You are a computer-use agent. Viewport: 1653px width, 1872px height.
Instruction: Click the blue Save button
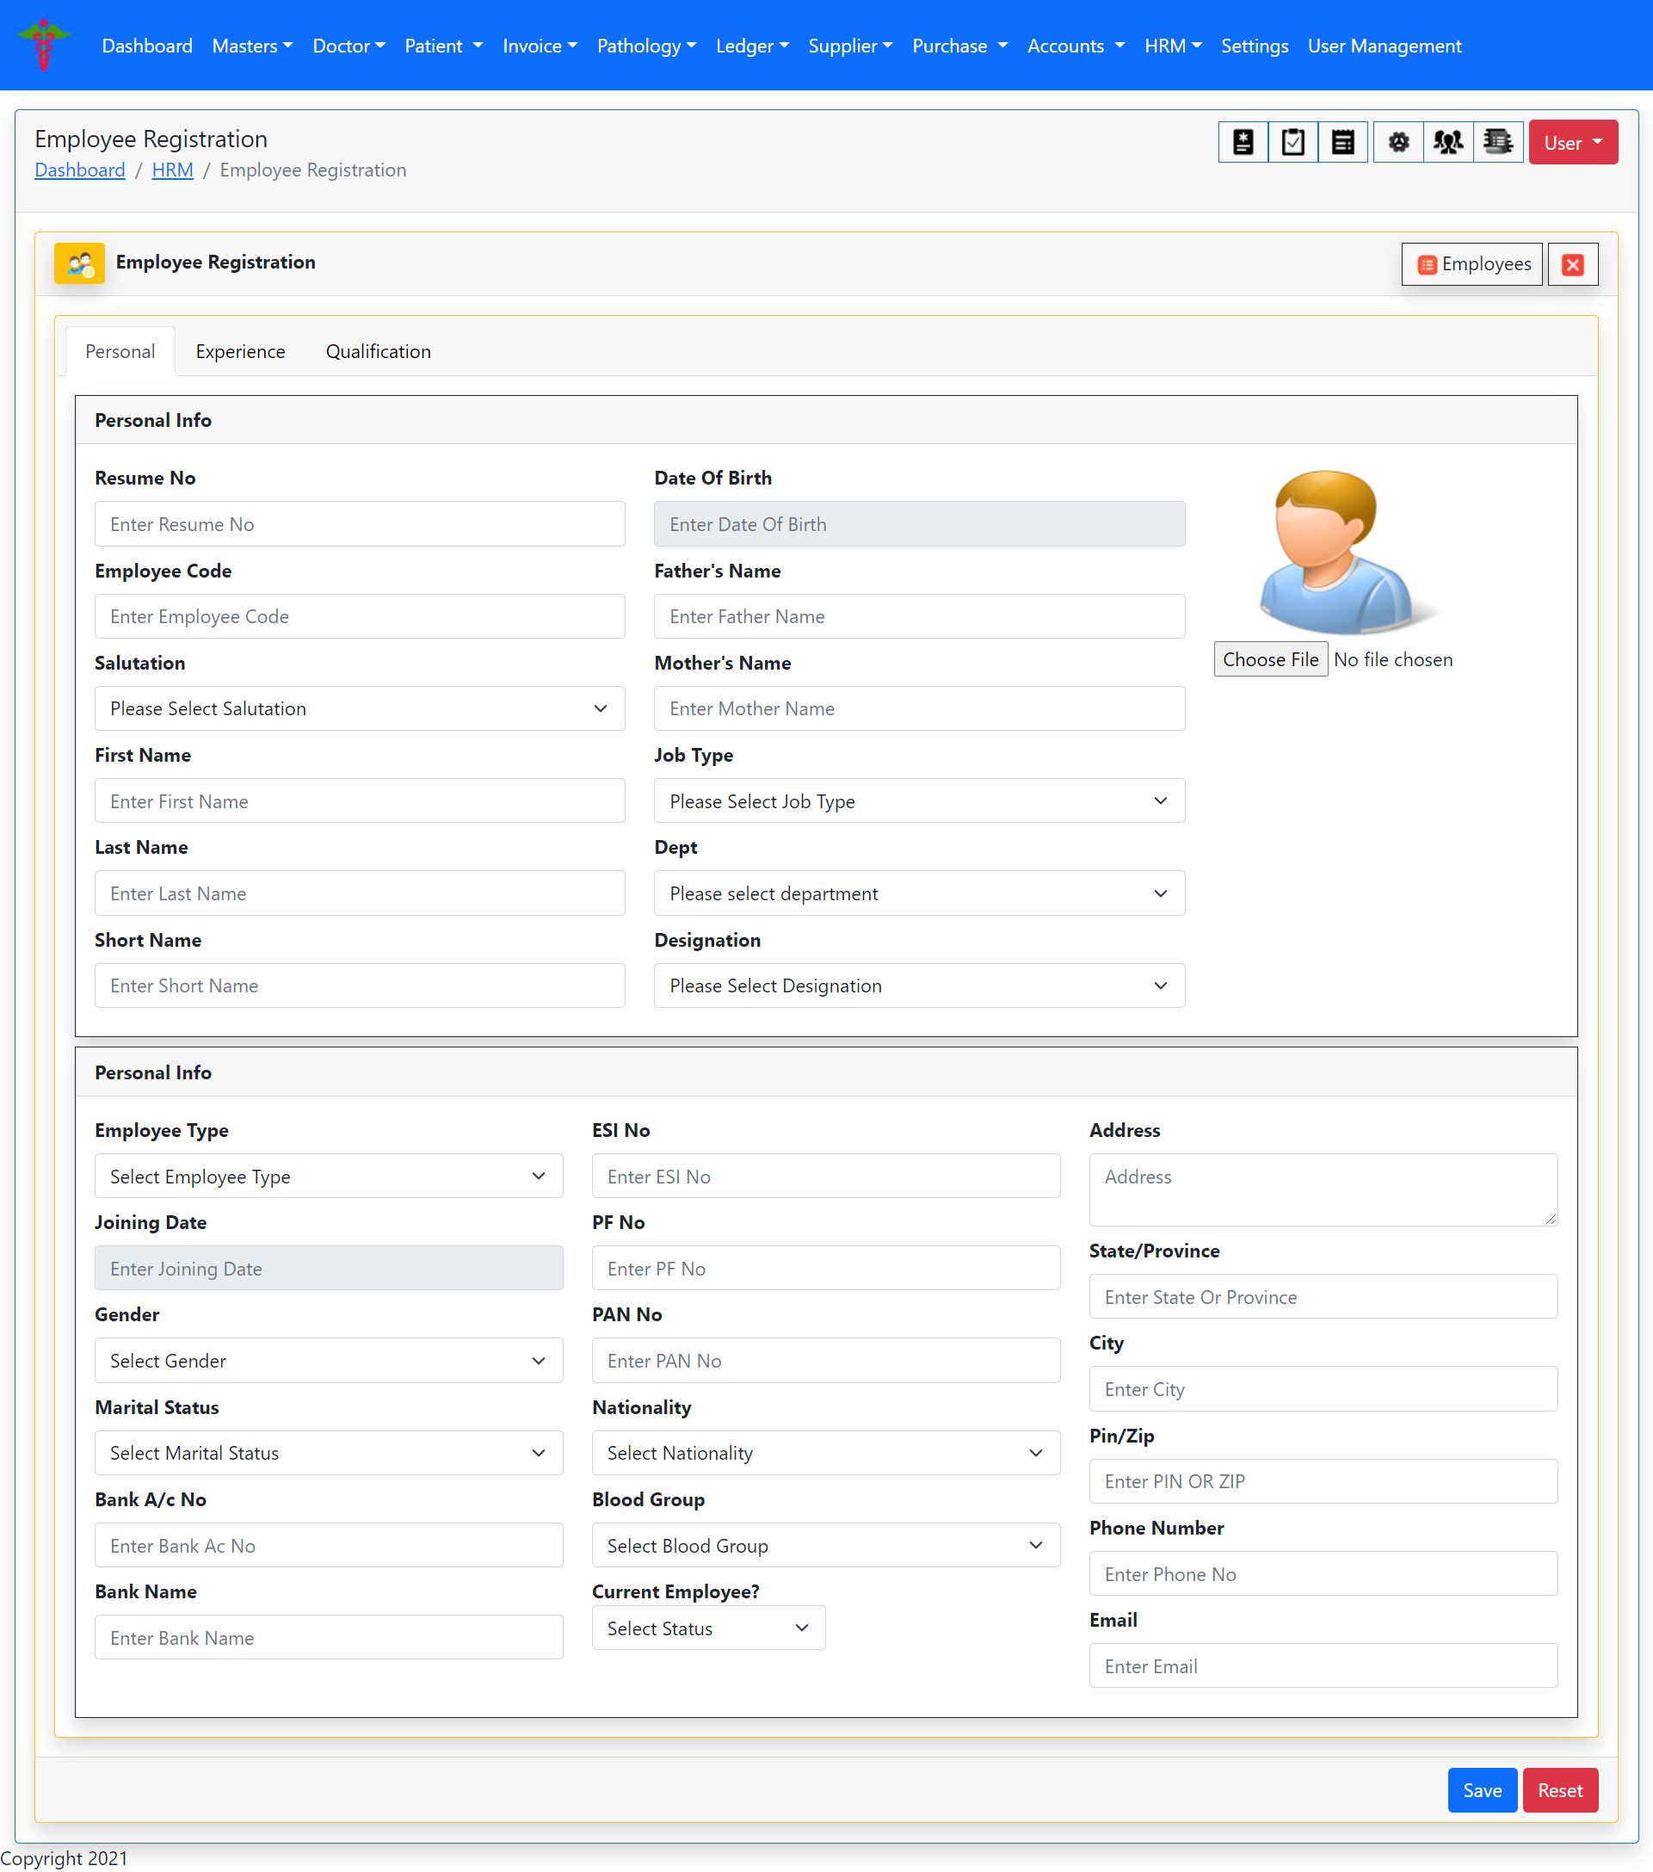[x=1481, y=1790]
